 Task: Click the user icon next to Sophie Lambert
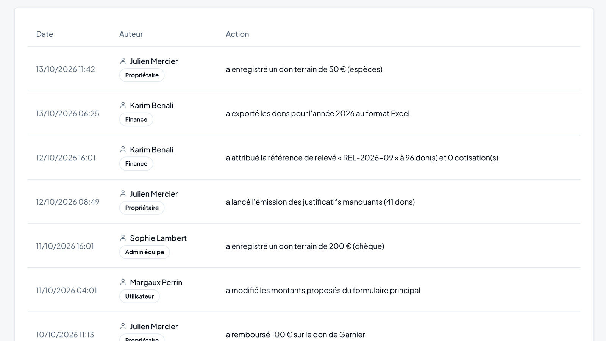tap(123, 238)
